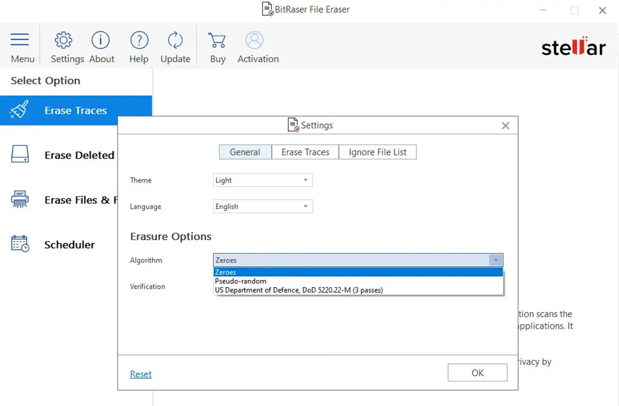Collapse the Algorithm dropdown arrow
The width and height of the screenshot is (619, 406).
click(495, 260)
